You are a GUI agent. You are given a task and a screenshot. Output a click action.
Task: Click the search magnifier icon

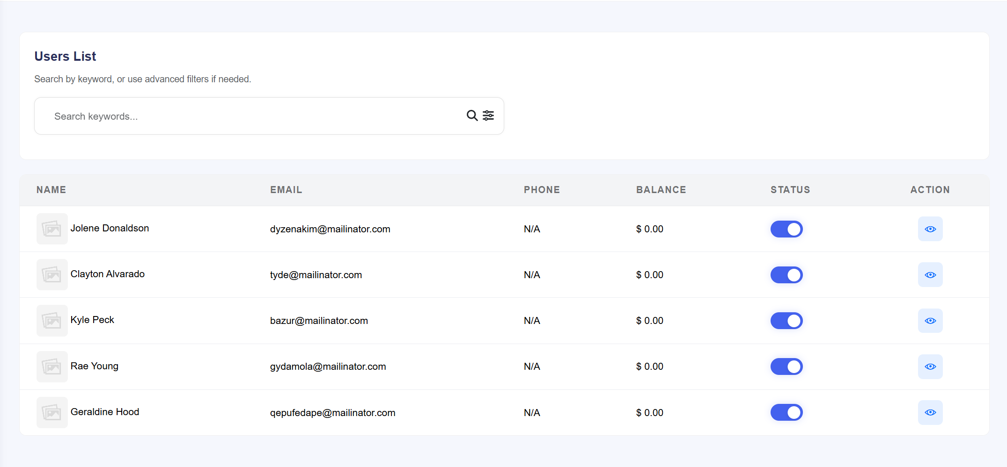click(471, 115)
